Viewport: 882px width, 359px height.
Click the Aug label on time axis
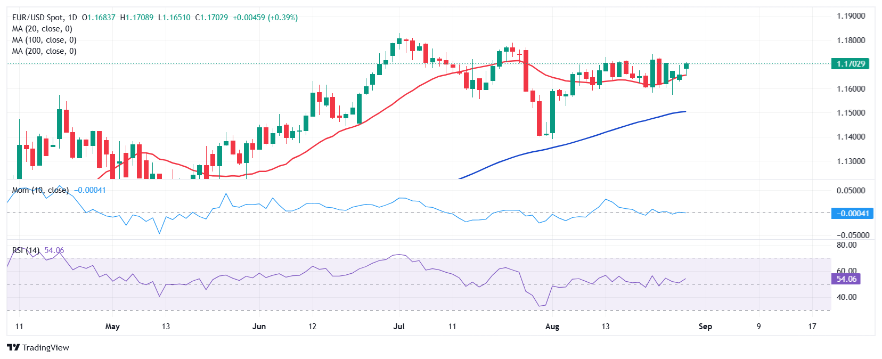point(552,327)
